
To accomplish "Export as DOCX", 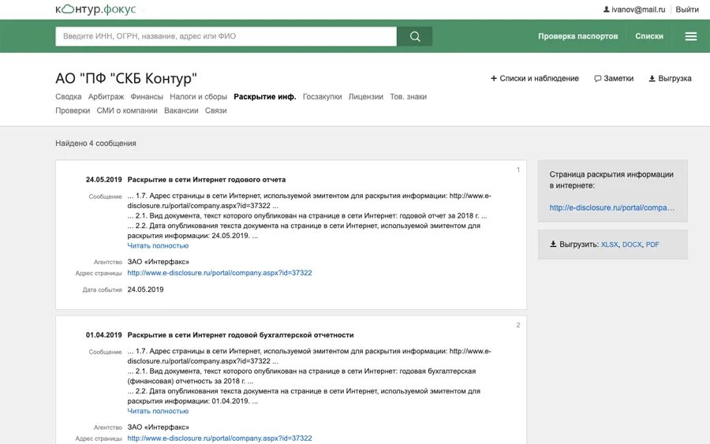I will coord(632,244).
